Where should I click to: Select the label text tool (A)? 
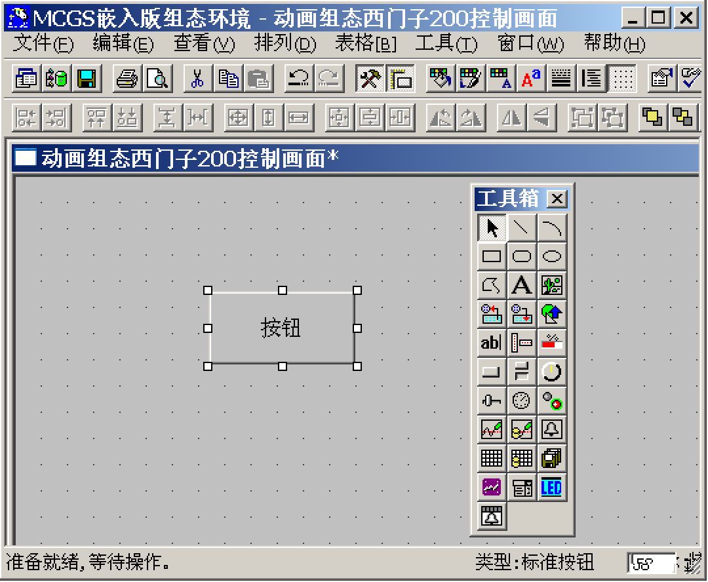click(x=522, y=285)
